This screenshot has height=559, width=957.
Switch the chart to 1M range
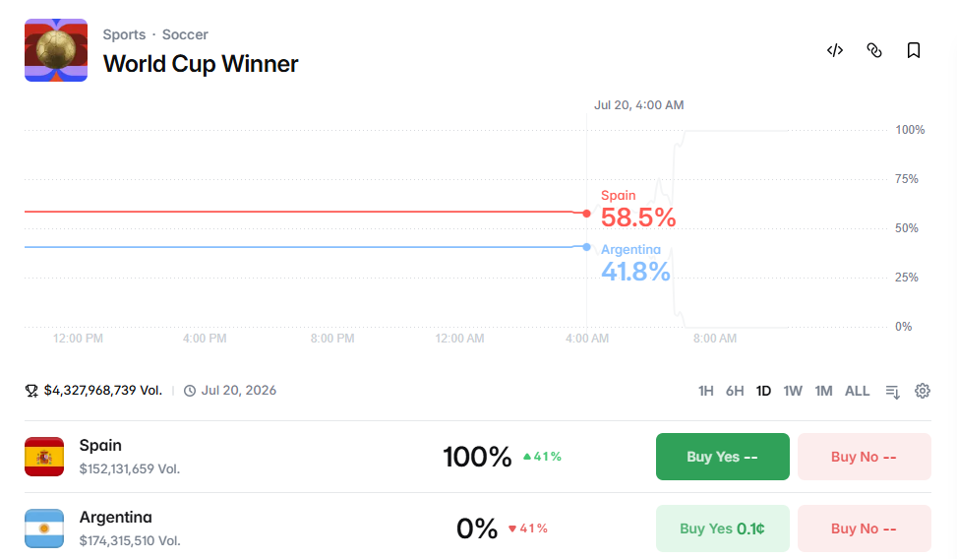point(823,391)
